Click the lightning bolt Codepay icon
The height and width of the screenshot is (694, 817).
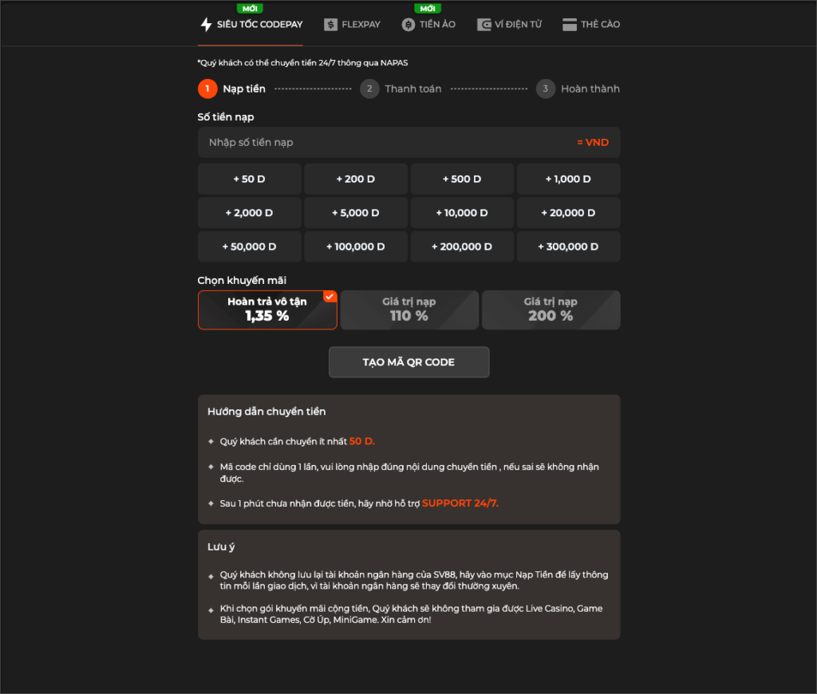[x=206, y=25]
